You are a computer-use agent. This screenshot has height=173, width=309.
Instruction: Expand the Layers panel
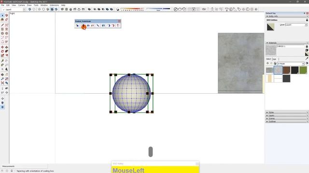(x=267, y=115)
